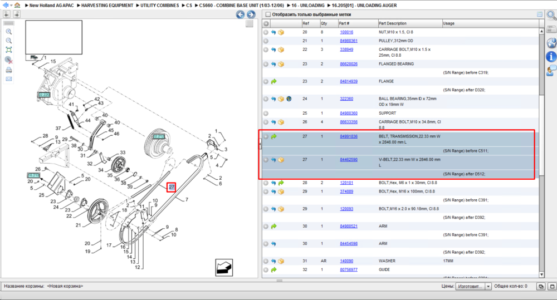Click scroll down arrow of parts list
557x300 pixels.
tap(542, 274)
